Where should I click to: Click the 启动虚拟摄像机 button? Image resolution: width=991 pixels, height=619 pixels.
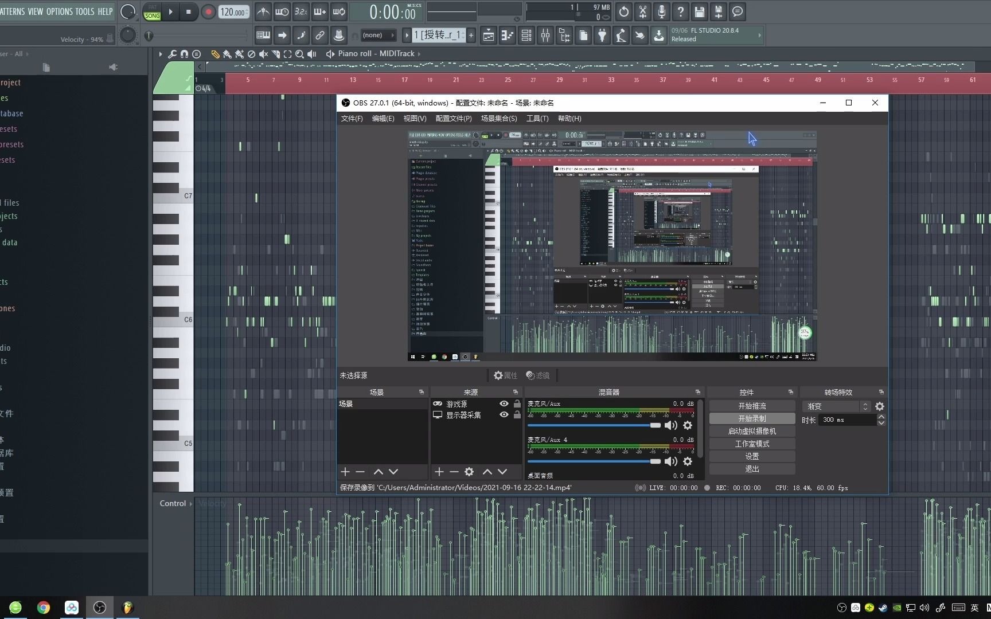pos(752,431)
